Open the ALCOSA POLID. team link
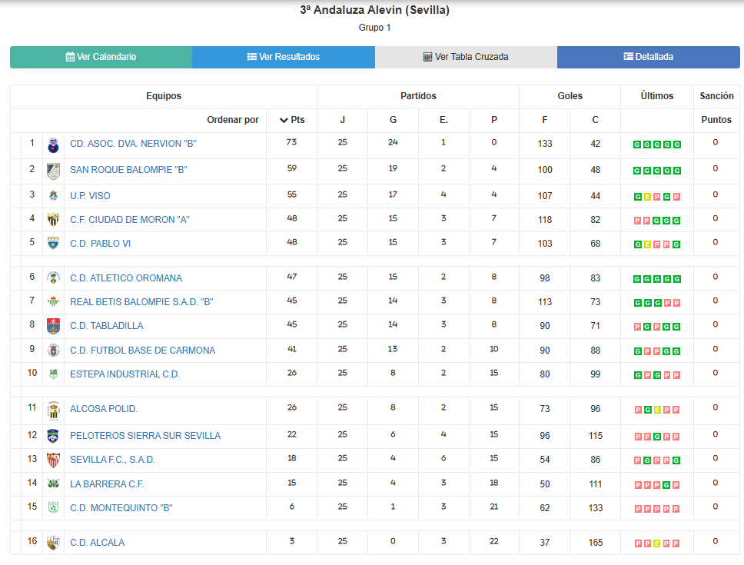 [104, 409]
